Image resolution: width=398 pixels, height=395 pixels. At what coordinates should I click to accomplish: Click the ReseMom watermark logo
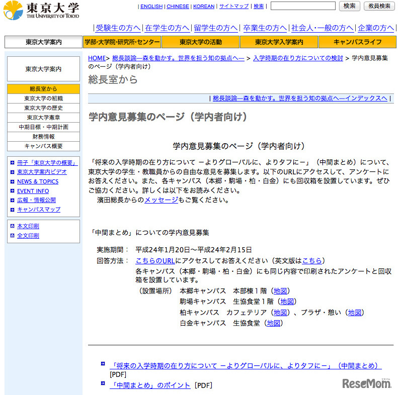pyautogui.click(x=367, y=383)
